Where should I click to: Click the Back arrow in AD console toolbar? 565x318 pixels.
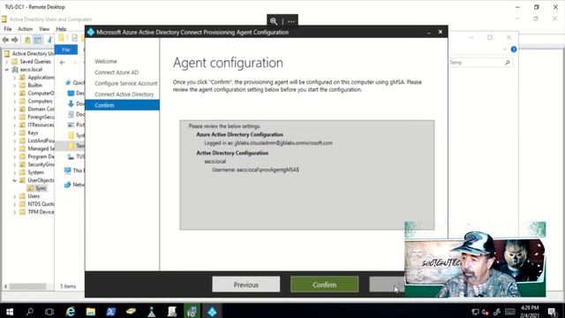click(5, 40)
